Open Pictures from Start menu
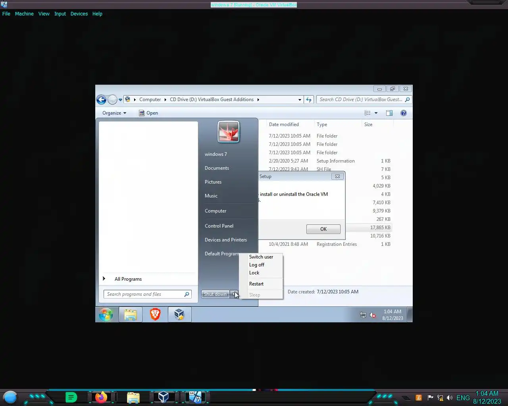Image resolution: width=508 pixels, height=406 pixels. click(213, 182)
